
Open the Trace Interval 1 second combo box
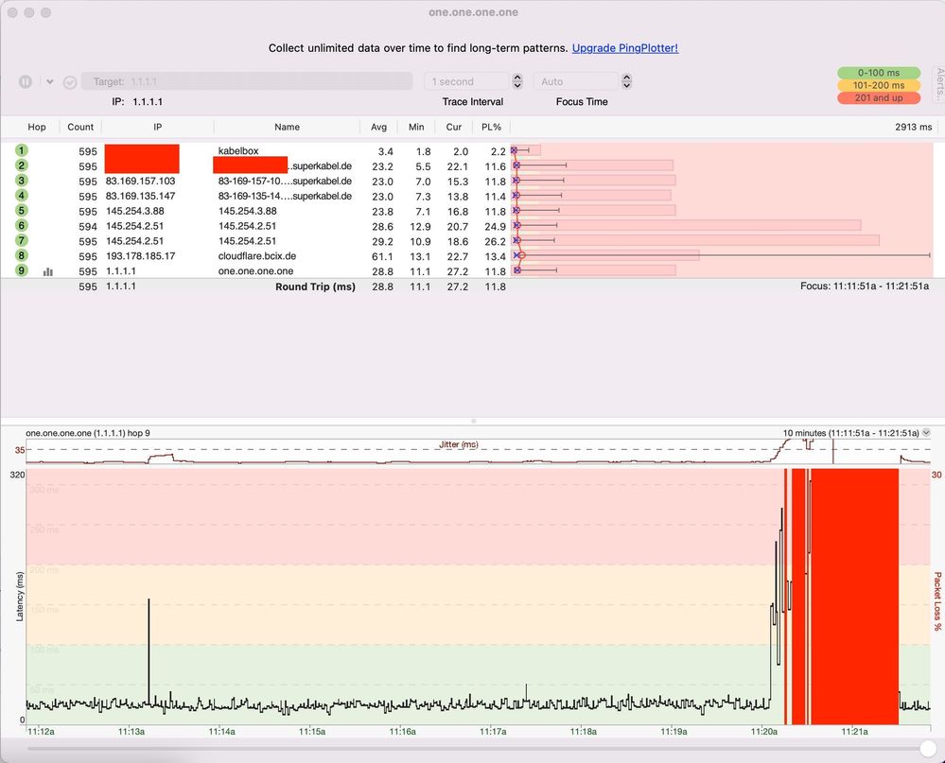click(x=466, y=81)
